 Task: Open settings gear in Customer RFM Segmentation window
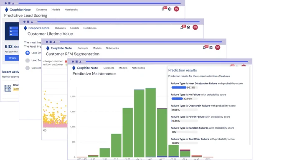[211, 48]
